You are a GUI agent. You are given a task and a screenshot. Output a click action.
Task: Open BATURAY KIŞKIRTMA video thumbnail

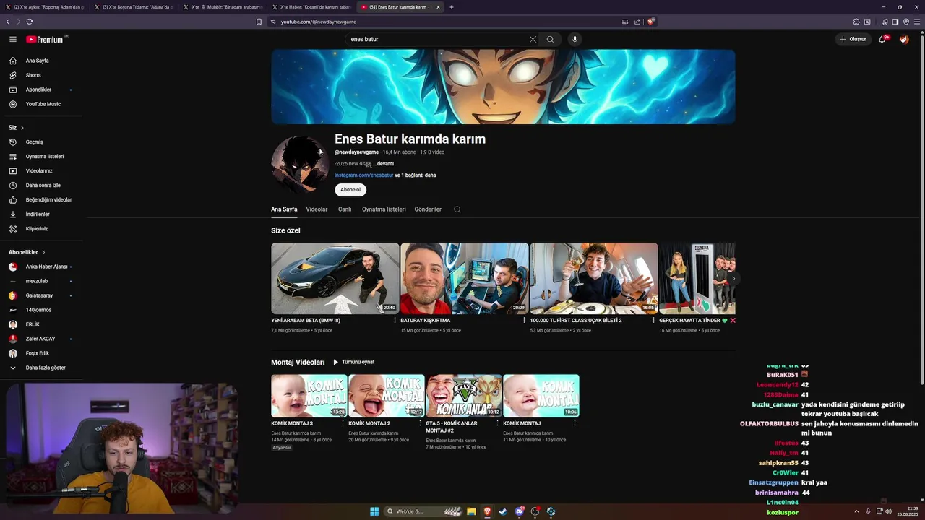click(x=464, y=278)
